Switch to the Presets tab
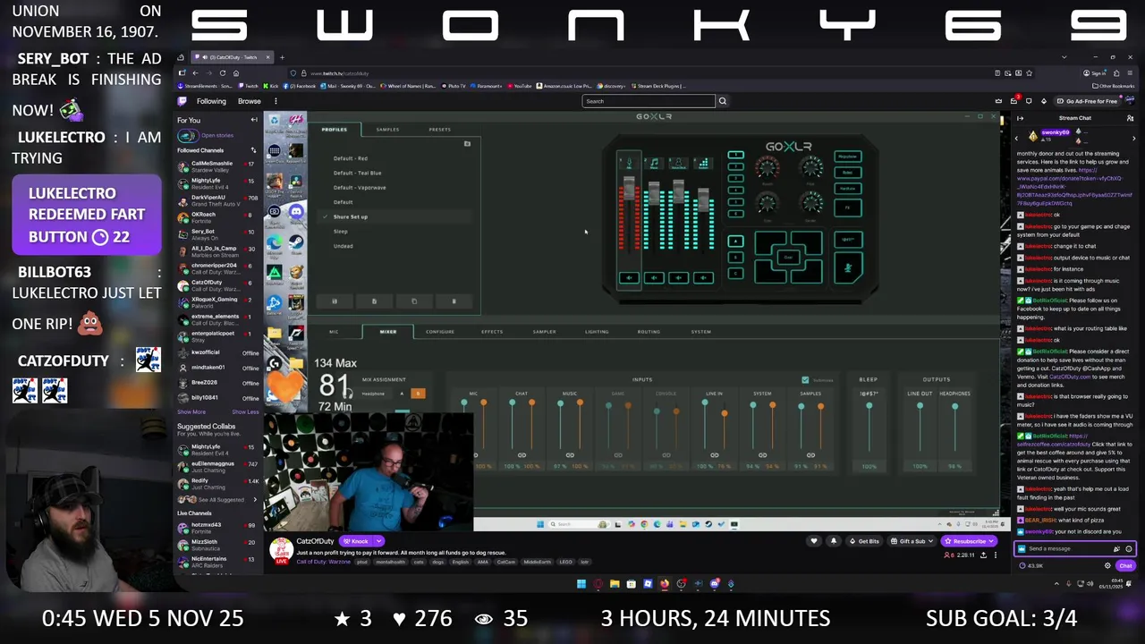The image size is (1145, 644). click(439, 130)
